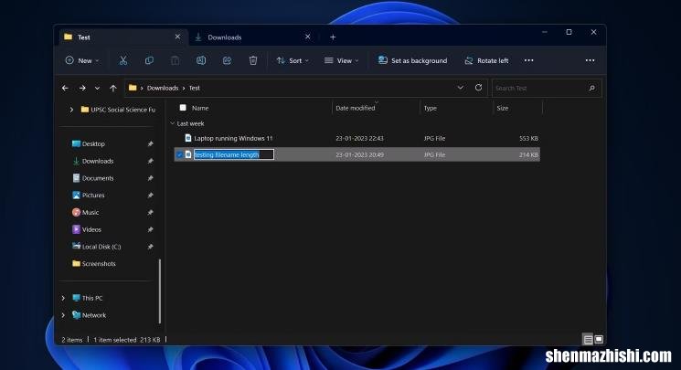Select Network in sidebar
The width and height of the screenshot is (681, 370).
(89, 315)
